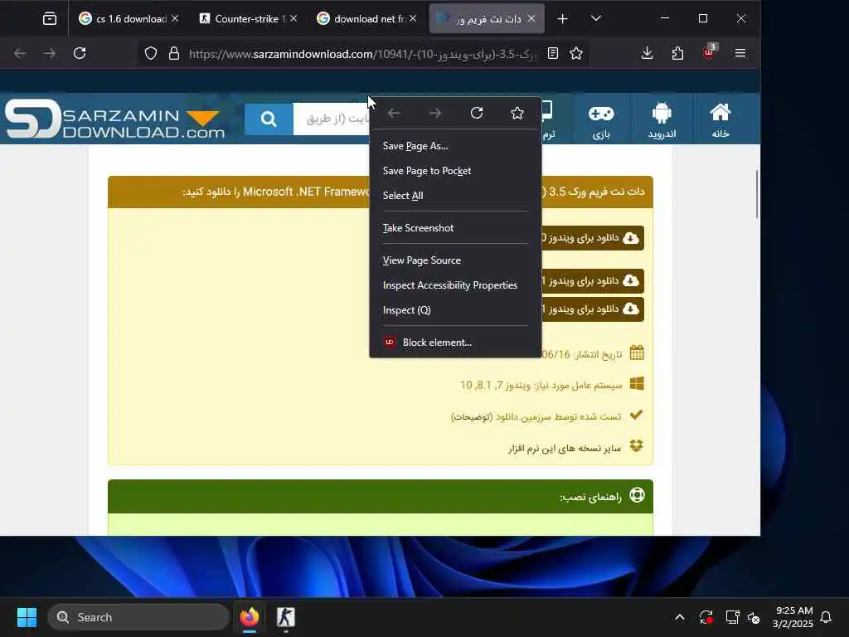Open a new tab with plus button
Screen dimensions: 849x637
click(563, 19)
